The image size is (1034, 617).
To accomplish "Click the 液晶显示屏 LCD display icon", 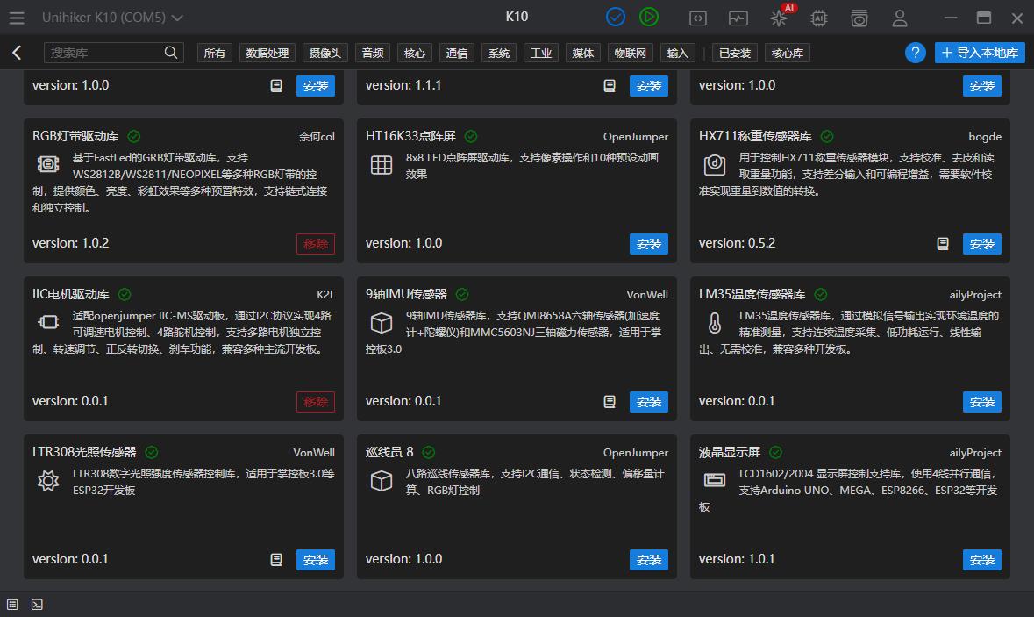I will 715,480.
